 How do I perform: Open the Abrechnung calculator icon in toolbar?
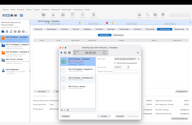(94, 15)
